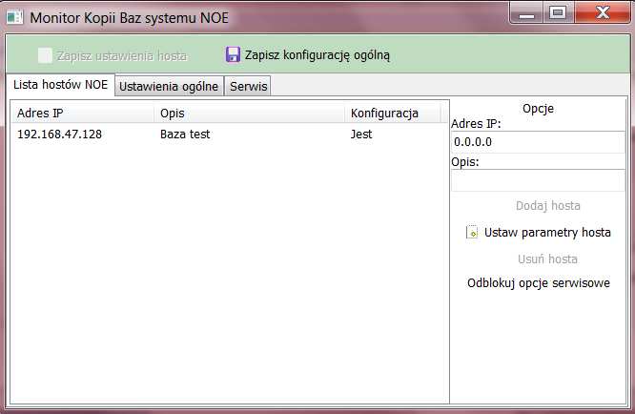Click the Baza test description cell
Viewport: 635px width, 414px height.
pyautogui.click(x=185, y=135)
